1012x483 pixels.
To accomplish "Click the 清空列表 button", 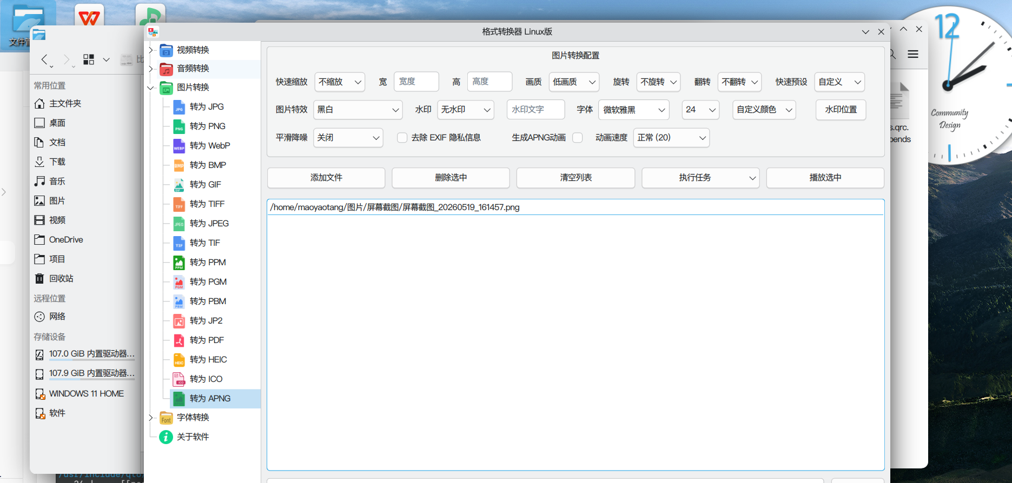I will point(576,178).
